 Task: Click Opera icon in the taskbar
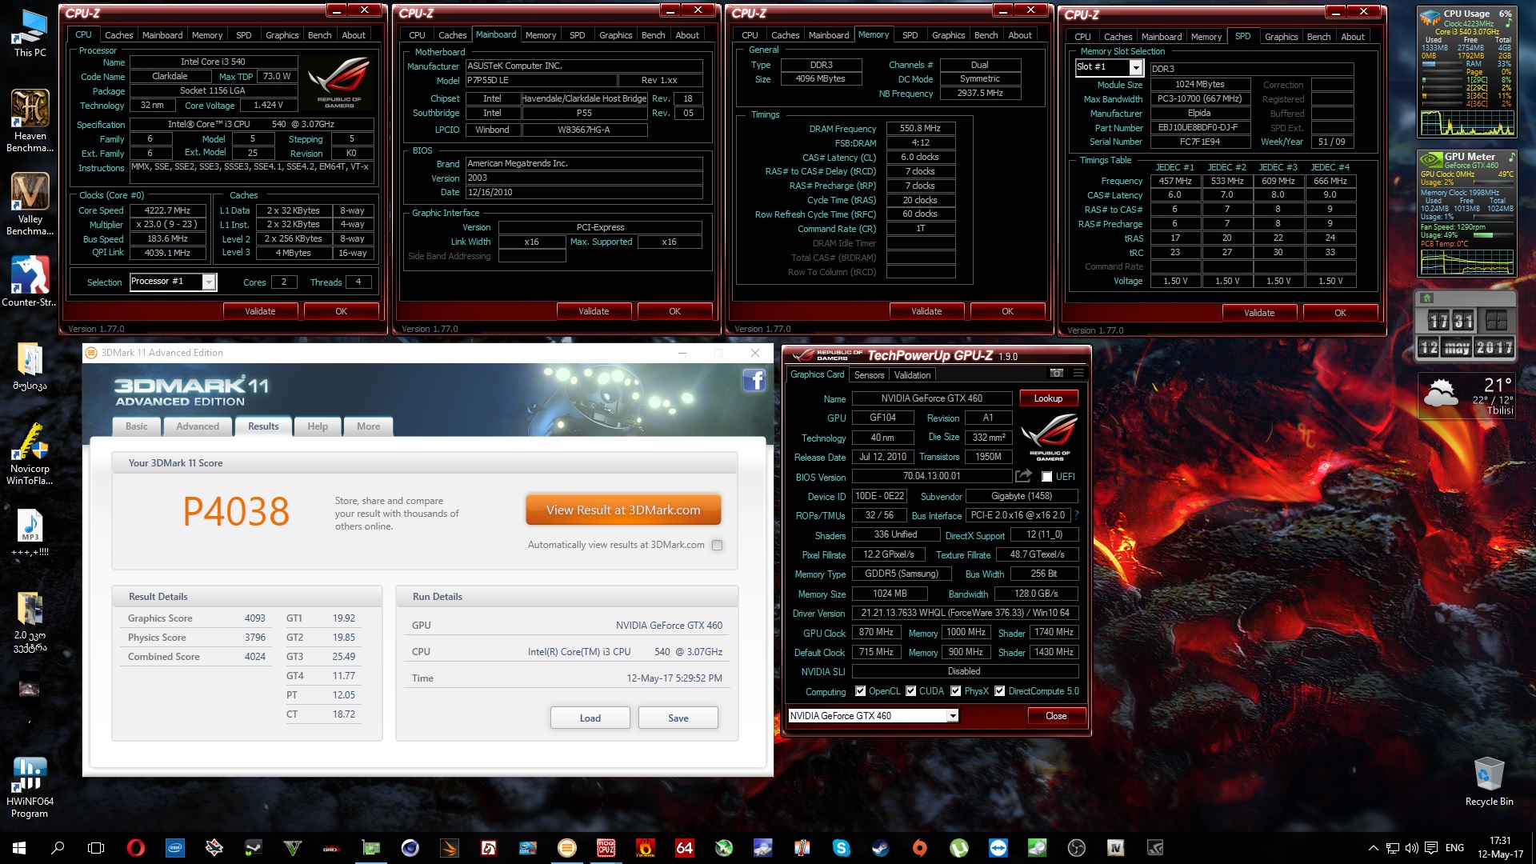click(135, 848)
